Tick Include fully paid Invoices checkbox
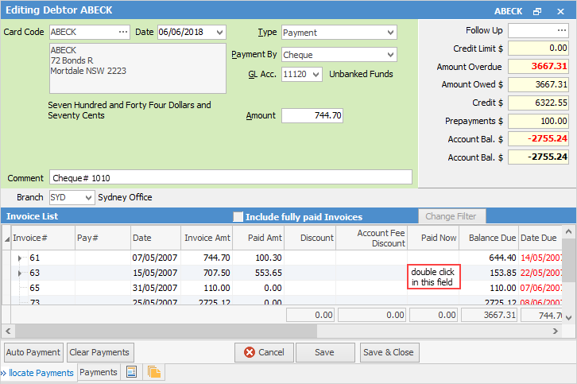 [x=238, y=216]
